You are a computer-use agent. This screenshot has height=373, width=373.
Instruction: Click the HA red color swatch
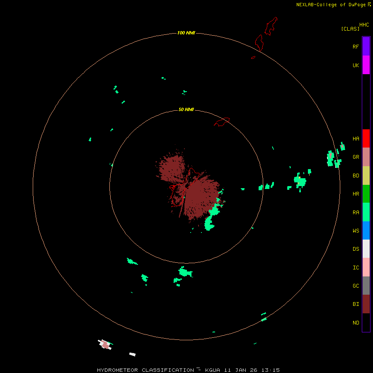(366, 138)
